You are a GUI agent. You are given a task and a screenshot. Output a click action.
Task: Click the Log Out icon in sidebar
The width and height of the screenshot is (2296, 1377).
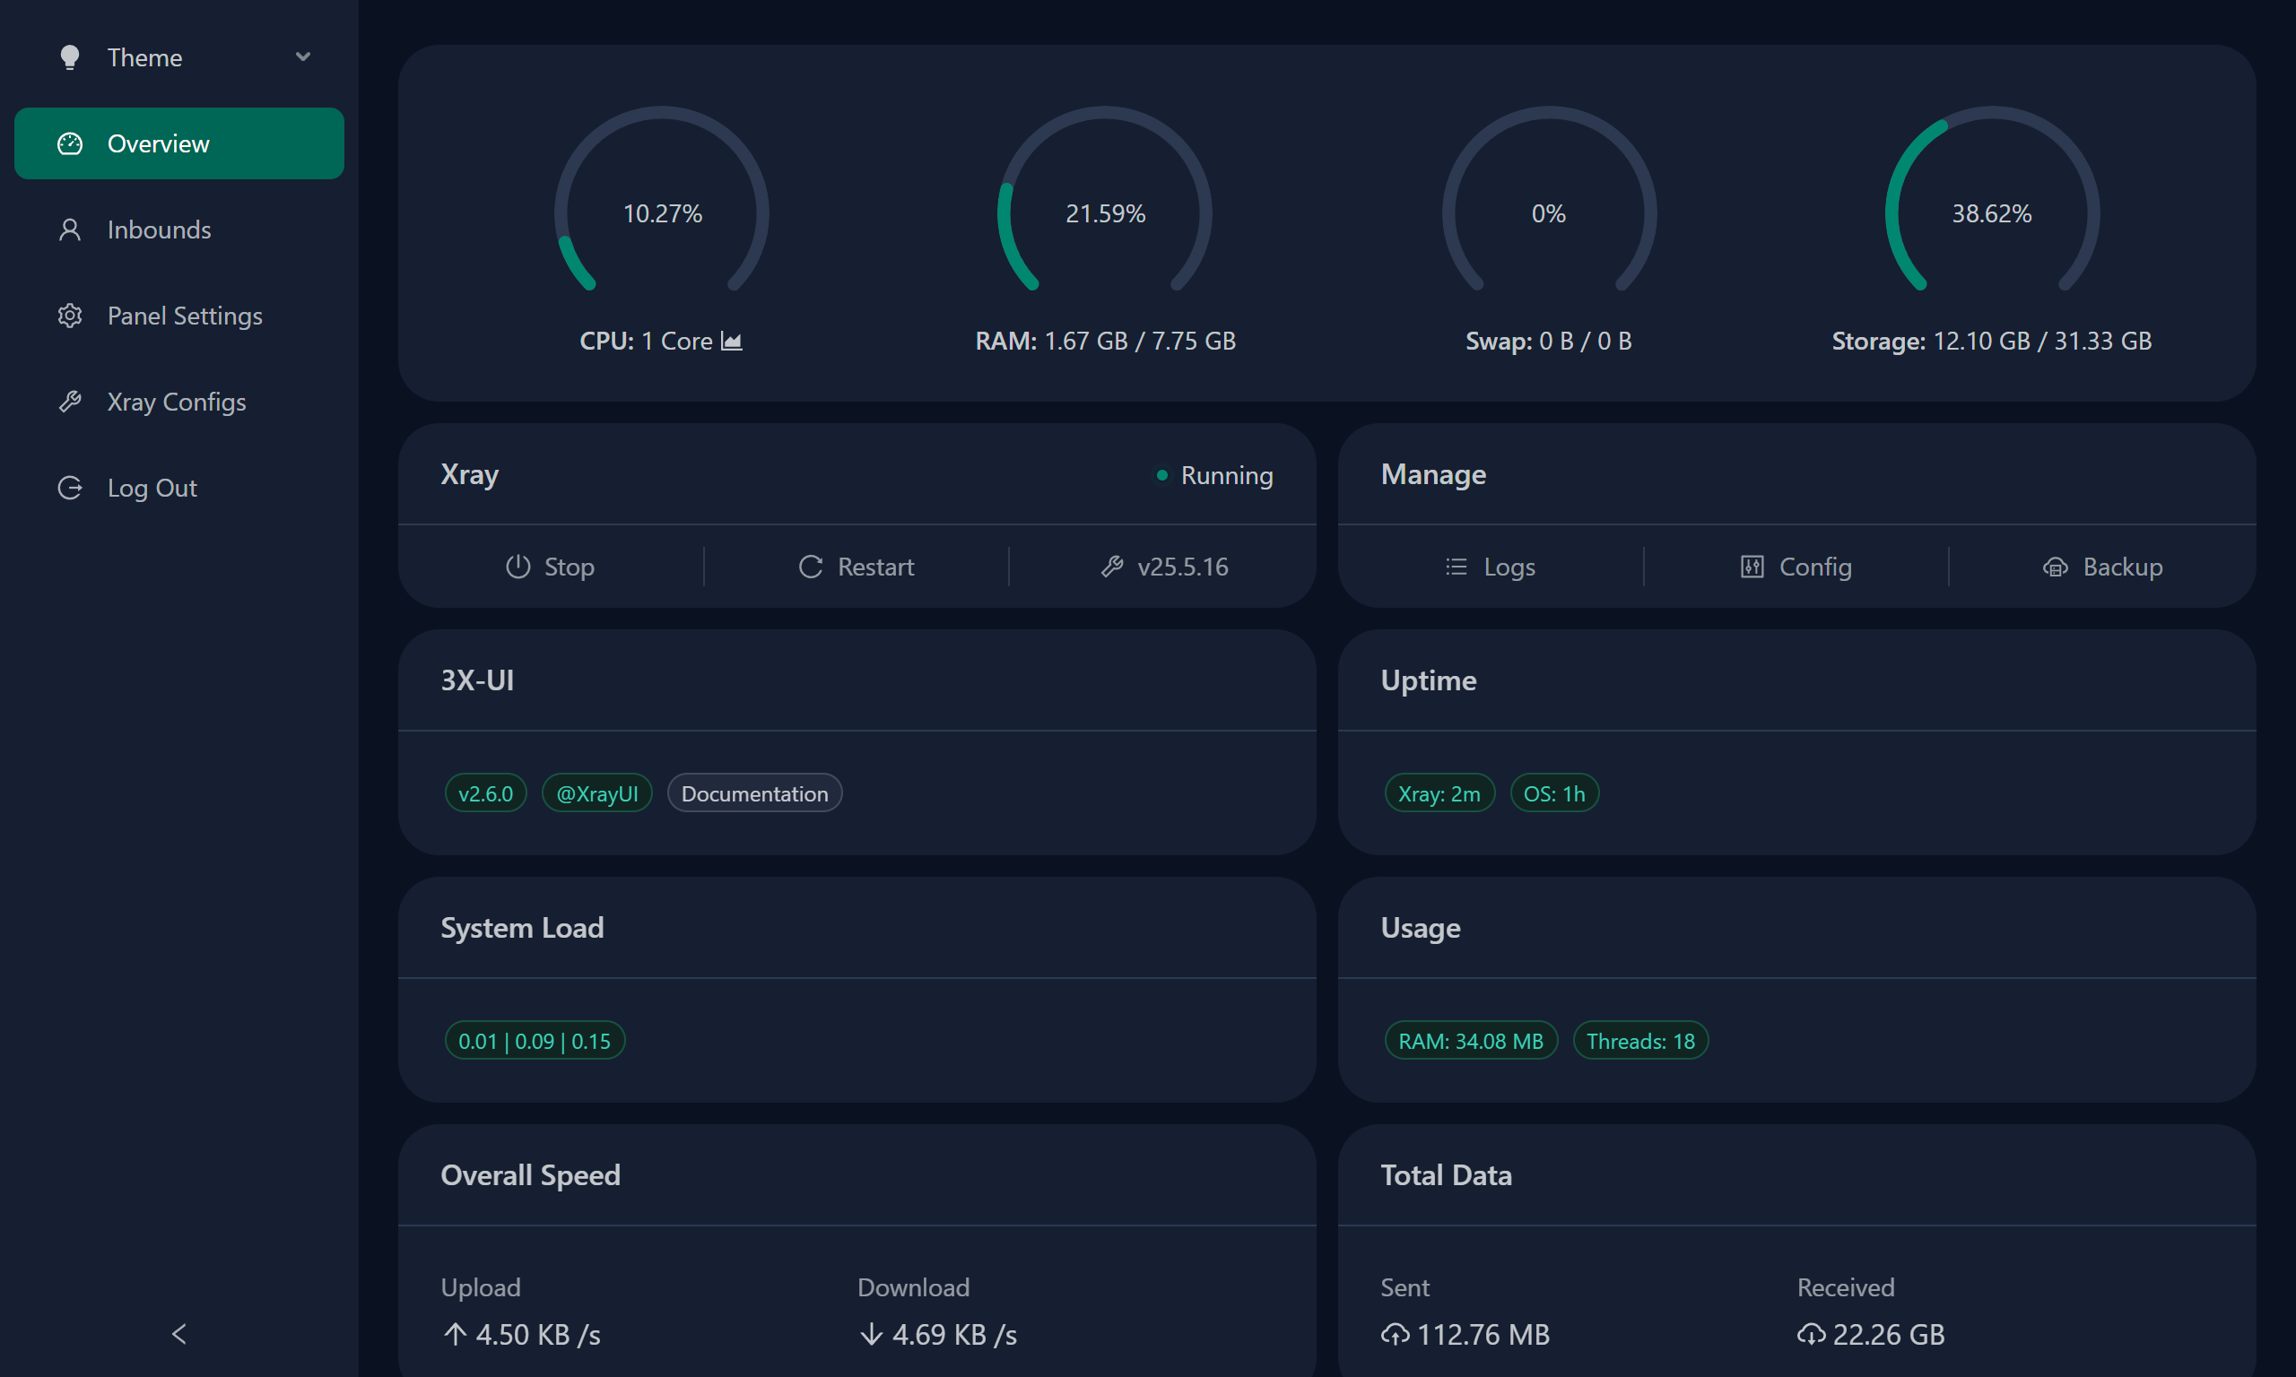click(x=70, y=488)
